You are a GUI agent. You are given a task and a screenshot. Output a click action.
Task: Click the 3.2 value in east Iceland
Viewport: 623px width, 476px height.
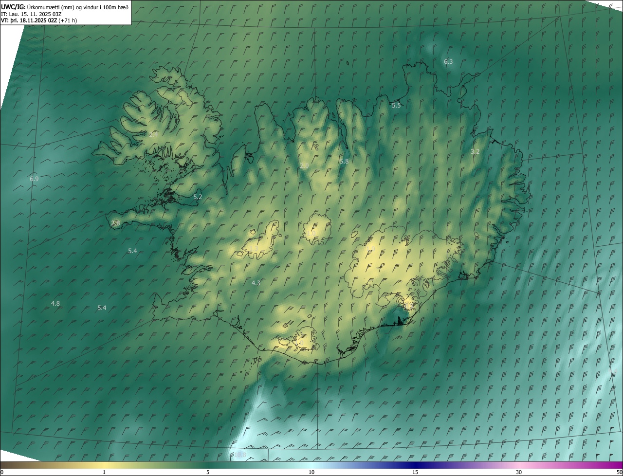(x=475, y=151)
